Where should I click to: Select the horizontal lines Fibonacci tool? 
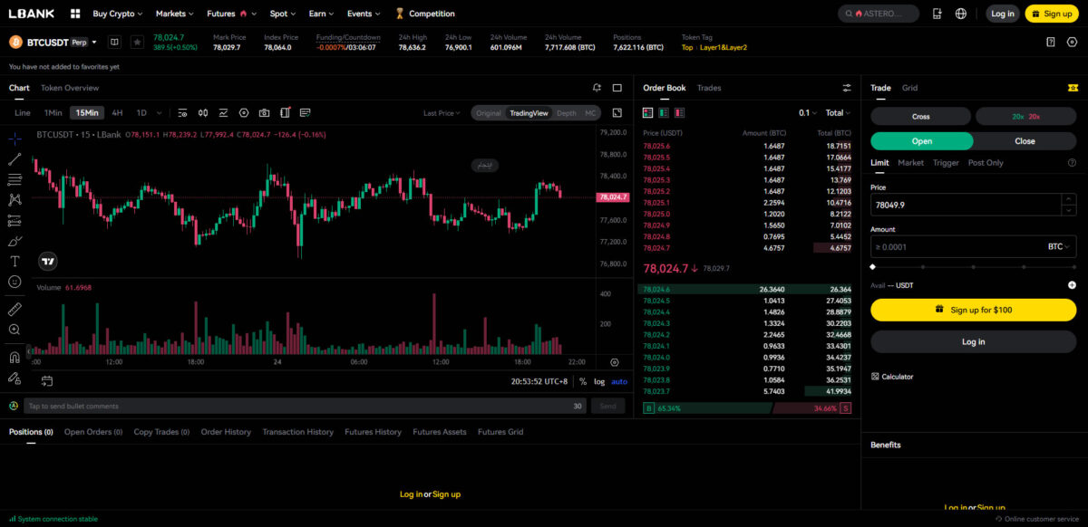pyautogui.click(x=15, y=179)
